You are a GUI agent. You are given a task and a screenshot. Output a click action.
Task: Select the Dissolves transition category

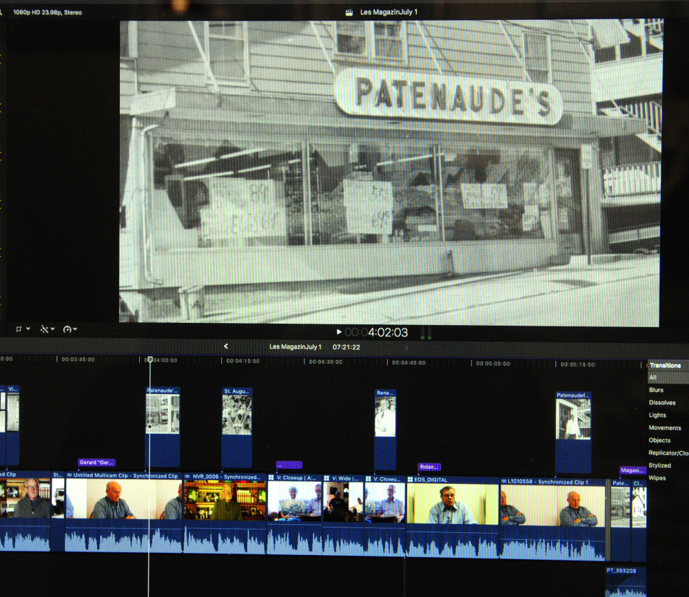click(x=662, y=403)
